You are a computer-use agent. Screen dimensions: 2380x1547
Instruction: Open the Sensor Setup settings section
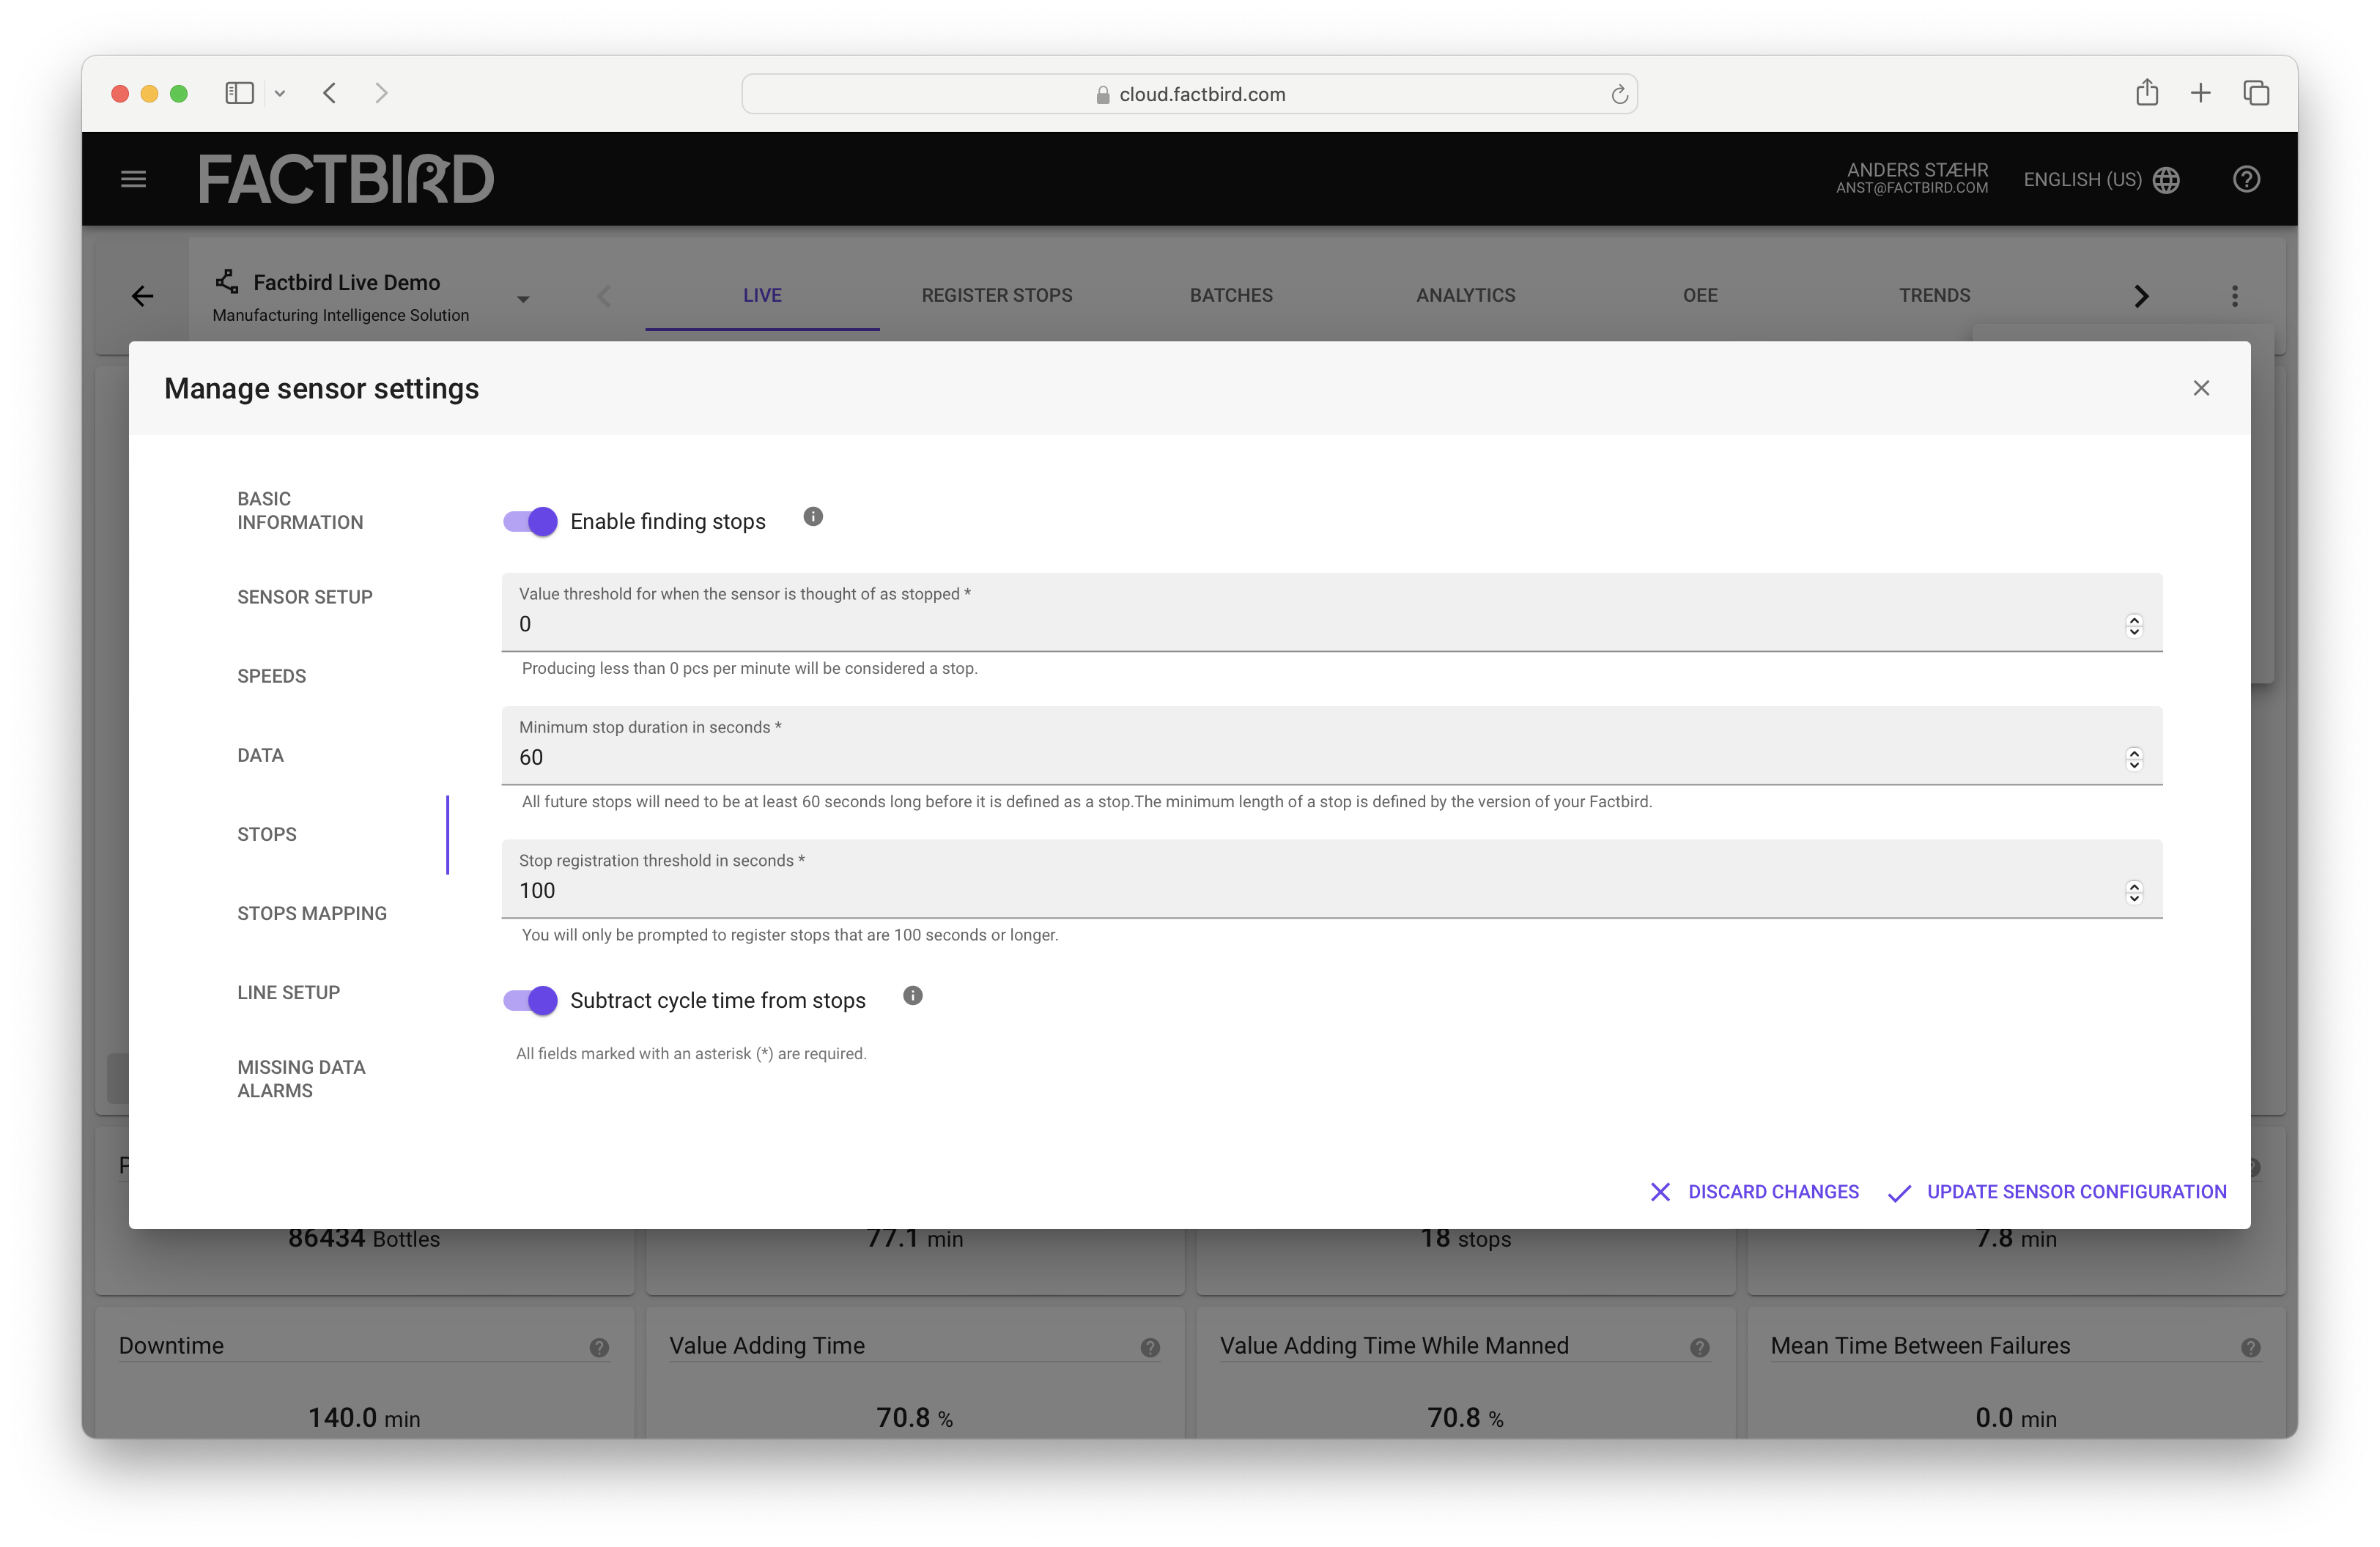point(305,598)
